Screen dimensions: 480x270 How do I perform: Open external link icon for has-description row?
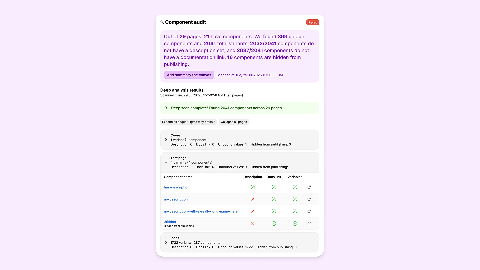tap(309, 187)
